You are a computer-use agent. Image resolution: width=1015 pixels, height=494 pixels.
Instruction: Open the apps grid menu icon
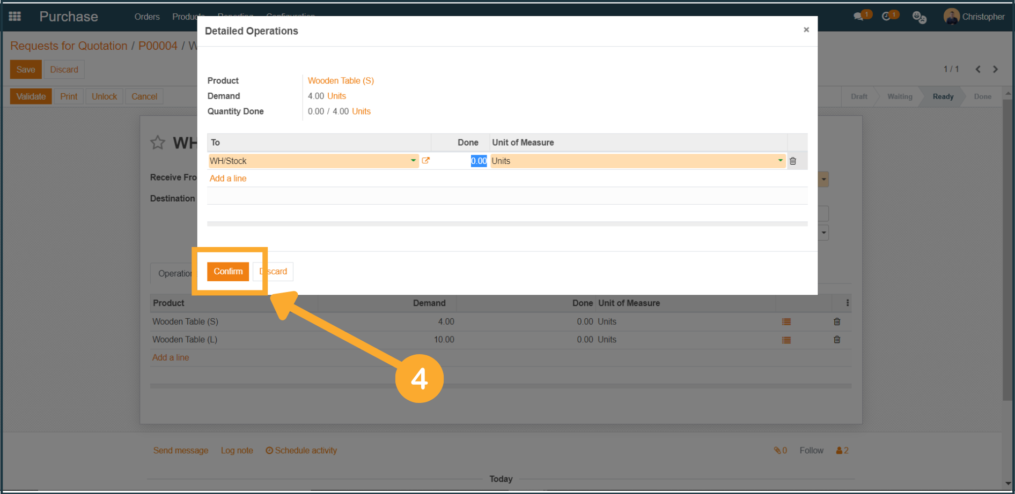tap(15, 17)
